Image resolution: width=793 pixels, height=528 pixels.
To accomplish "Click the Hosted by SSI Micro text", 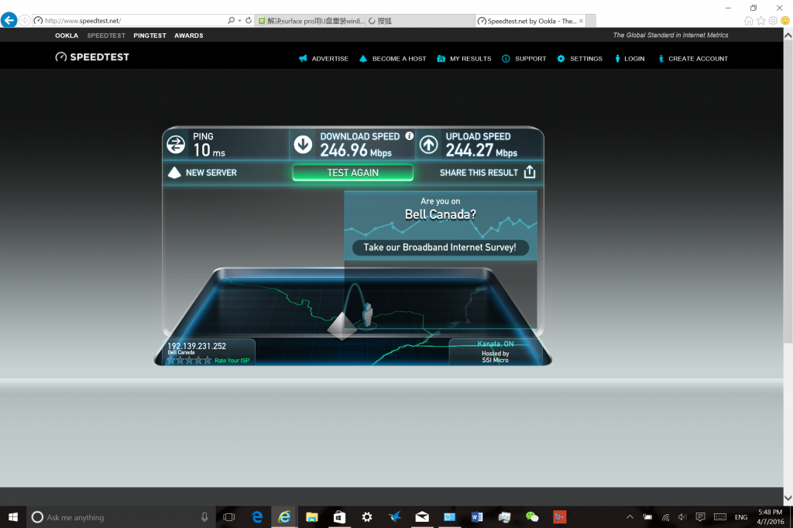I will coord(495,357).
